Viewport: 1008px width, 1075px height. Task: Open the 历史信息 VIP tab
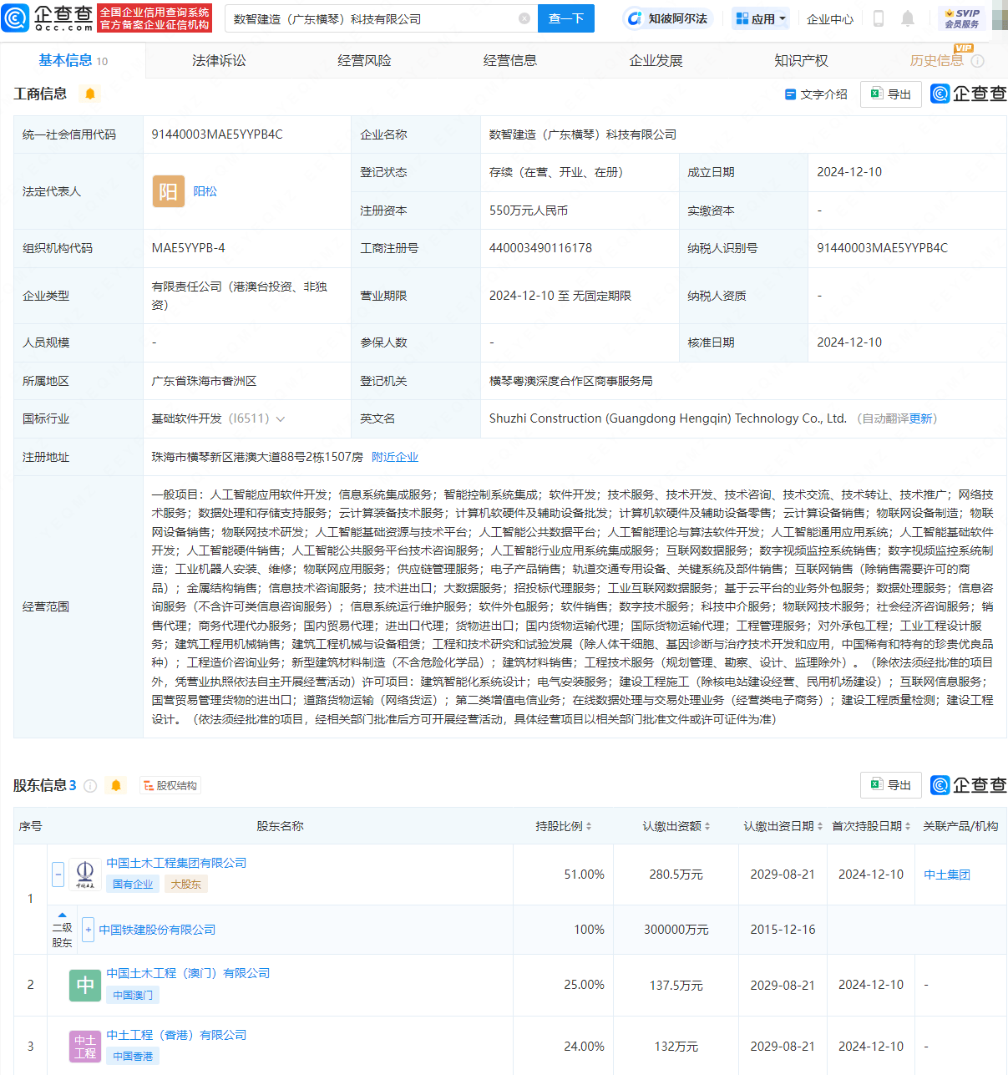(x=936, y=61)
